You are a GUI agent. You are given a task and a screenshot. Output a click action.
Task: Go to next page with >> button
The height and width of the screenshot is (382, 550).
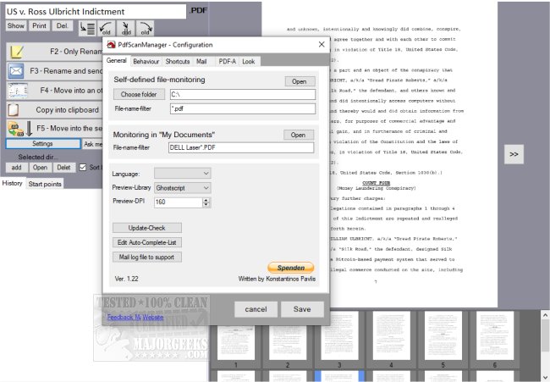click(514, 154)
